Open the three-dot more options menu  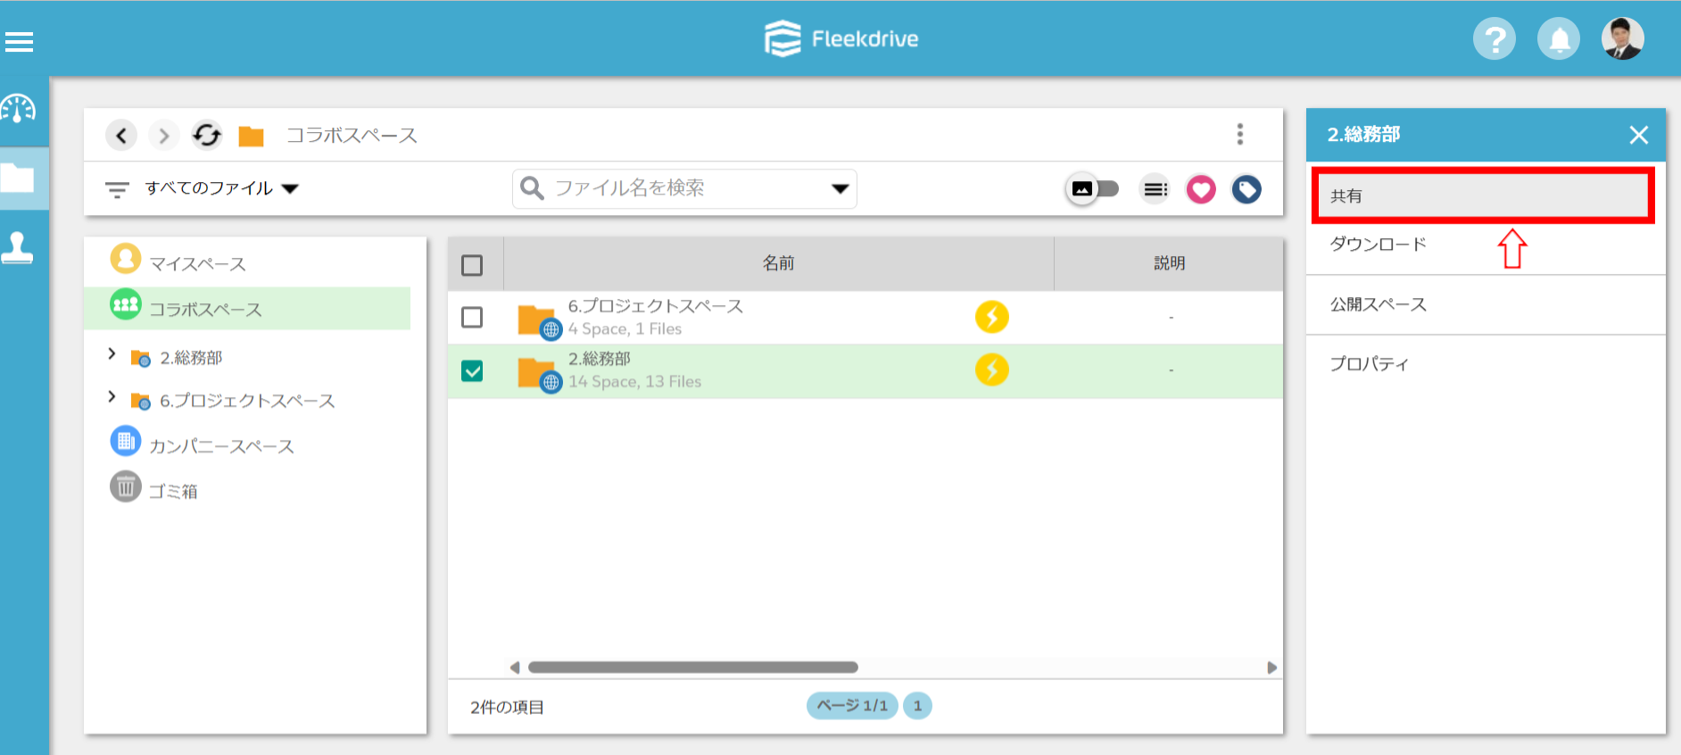pyautogui.click(x=1239, y=134)
